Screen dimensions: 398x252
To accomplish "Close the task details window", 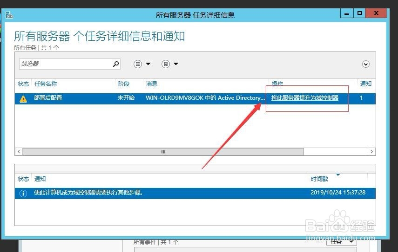I will click(x=376, y=13).
